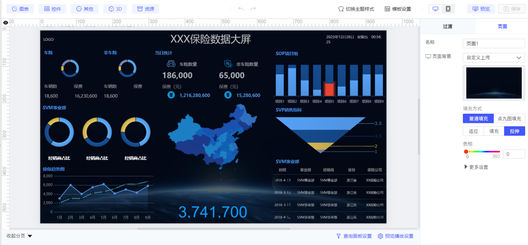Select the SVP销售指标 funnel chart
Image resolution: width=528 pixels, height=245 pixels.
click(320, 135)
